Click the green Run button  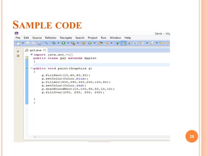click(x=63, y=43)
